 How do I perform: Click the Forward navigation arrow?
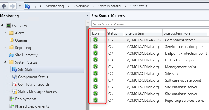(x=13, y=6)
